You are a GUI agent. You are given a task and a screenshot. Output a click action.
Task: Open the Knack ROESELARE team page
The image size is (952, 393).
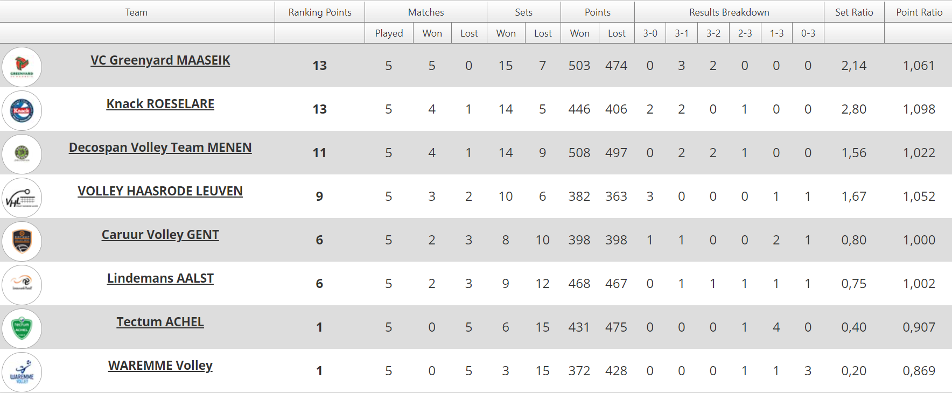160,104
